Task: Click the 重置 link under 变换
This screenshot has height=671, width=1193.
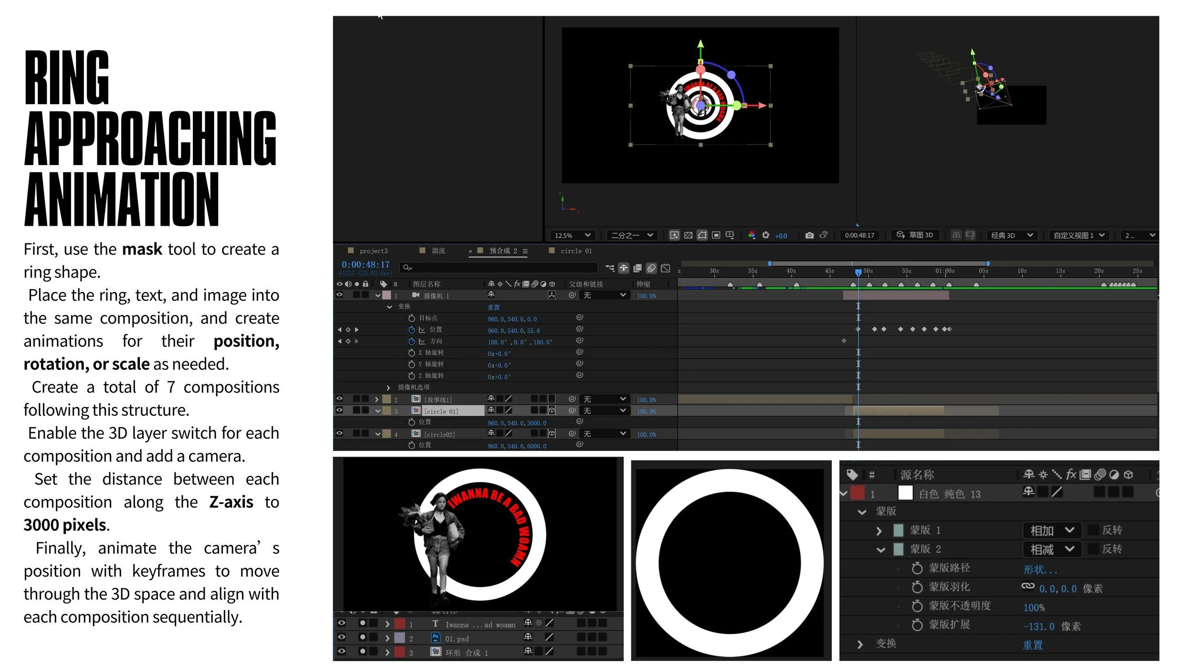Action: click(493, 307)
